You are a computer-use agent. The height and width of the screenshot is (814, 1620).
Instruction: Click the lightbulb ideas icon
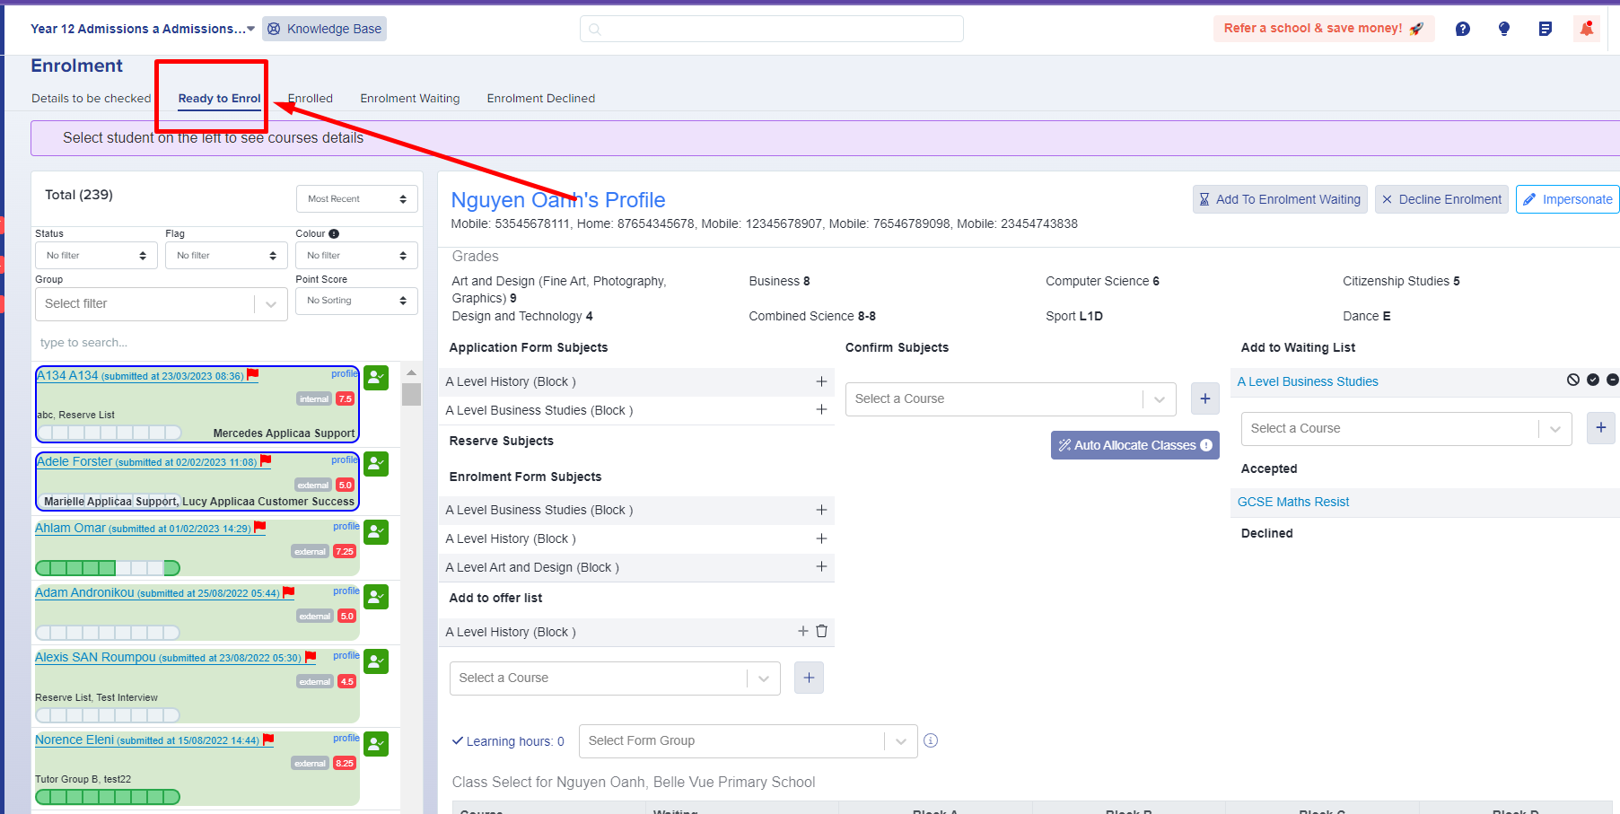click(x=1504, y=29)
